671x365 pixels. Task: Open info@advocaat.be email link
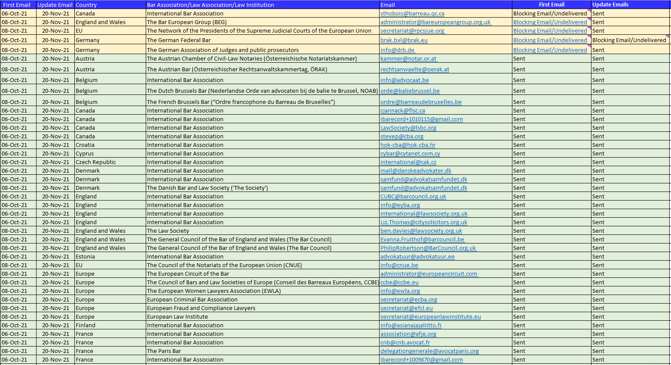click(404, 80)
